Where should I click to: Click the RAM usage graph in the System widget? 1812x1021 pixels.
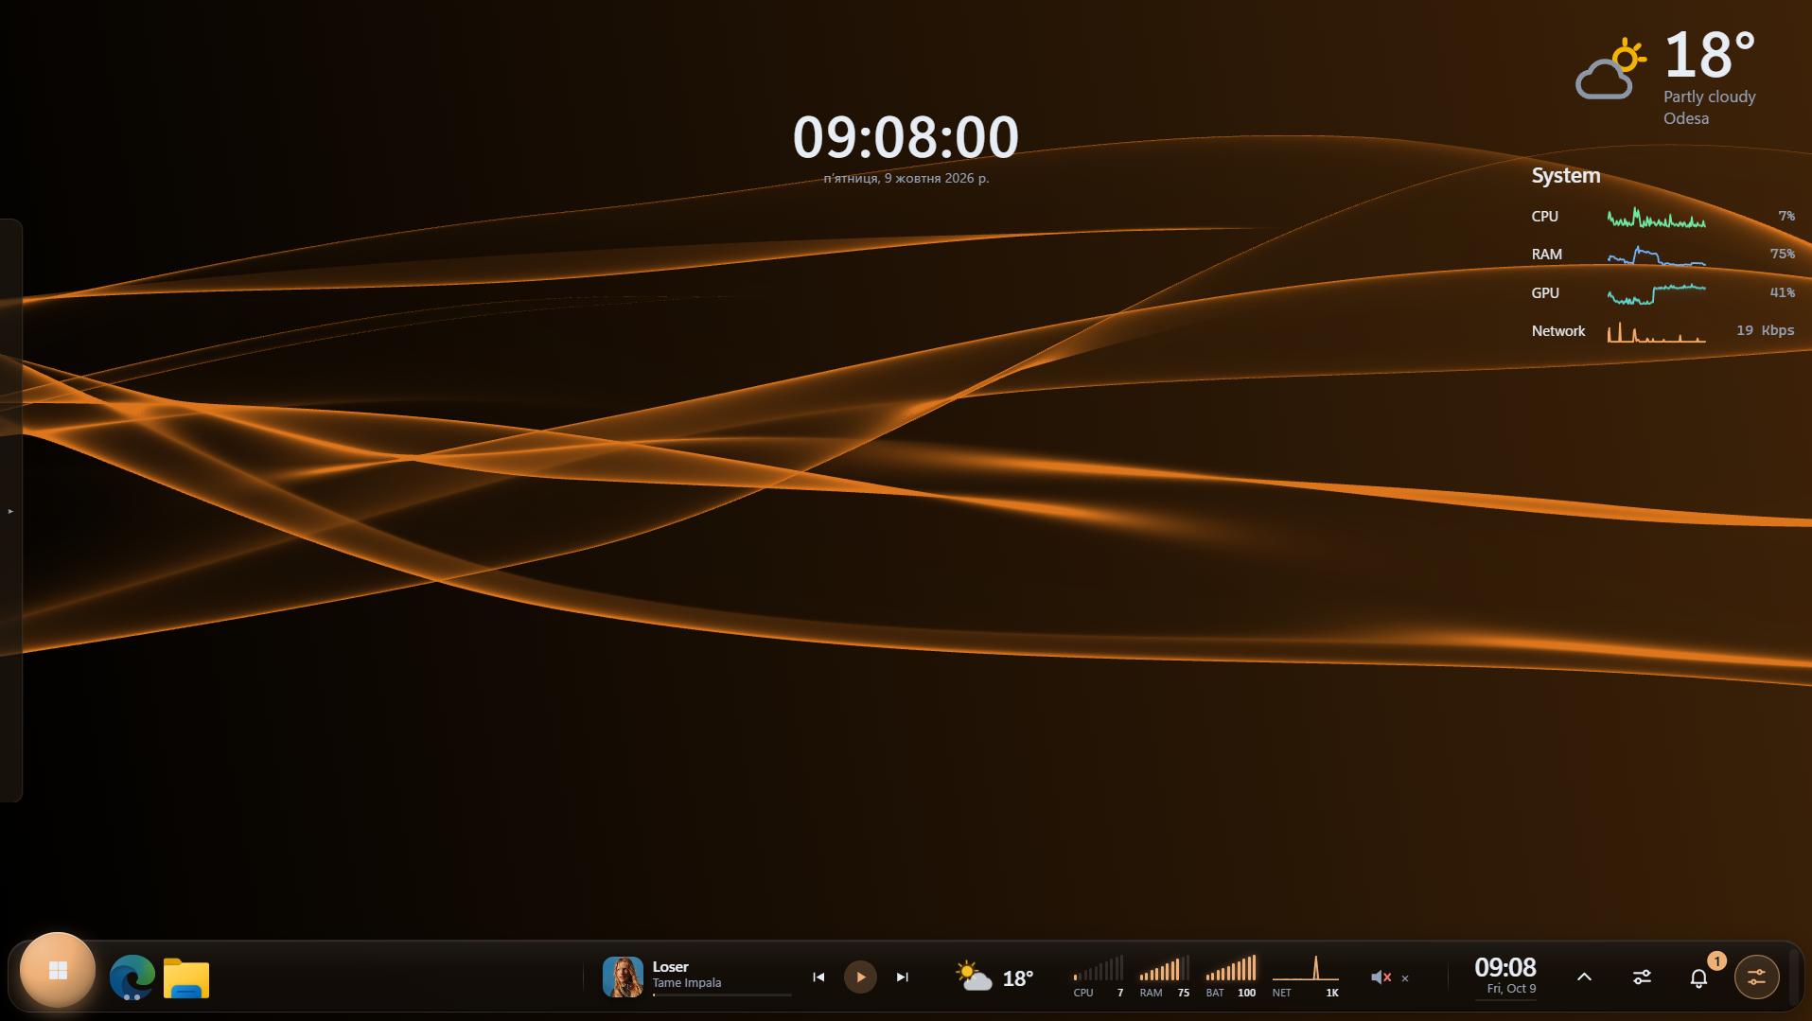pyautogui.click(x=1657, y=255)
